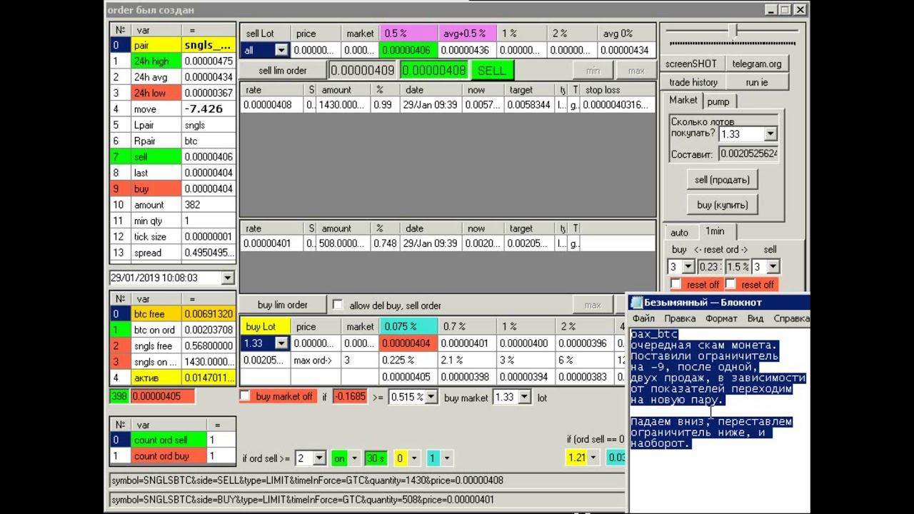This screenshot has width=914, height=514.
Task: Expand the 0.515 % threshold dropdown
Action: coord(431,397)
